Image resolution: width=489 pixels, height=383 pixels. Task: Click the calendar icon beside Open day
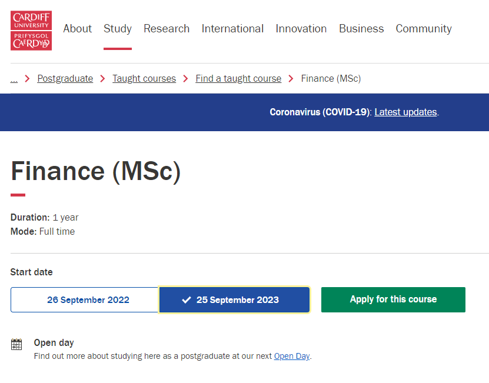[16, 345]
